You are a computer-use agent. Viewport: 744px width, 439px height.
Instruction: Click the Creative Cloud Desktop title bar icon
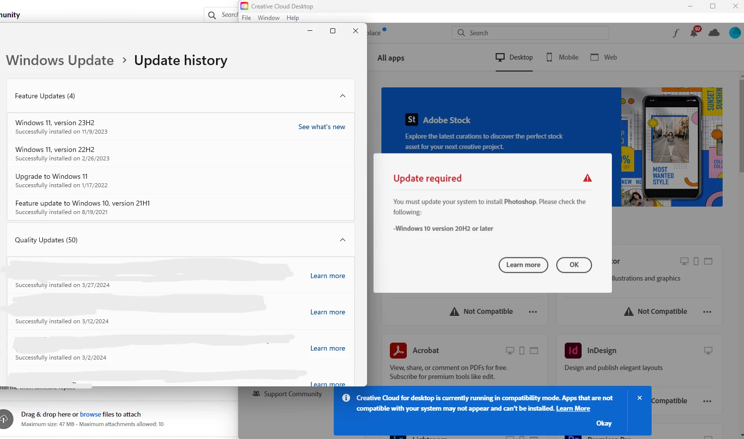tap(244, 6)
